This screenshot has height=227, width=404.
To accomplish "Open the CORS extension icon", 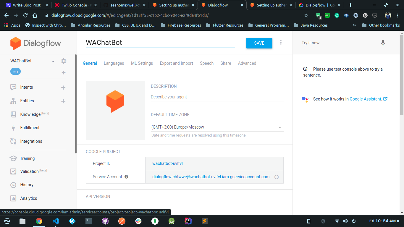I will [327, 15].
